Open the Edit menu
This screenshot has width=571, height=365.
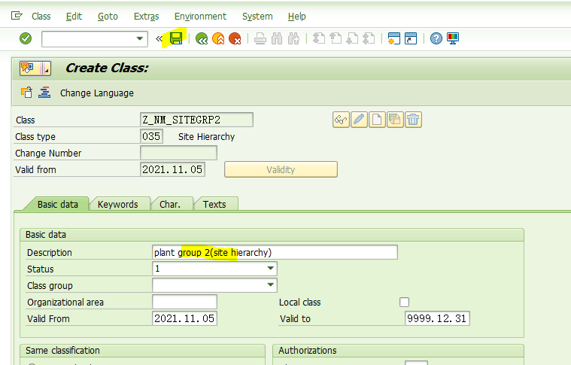click(74, 17)
